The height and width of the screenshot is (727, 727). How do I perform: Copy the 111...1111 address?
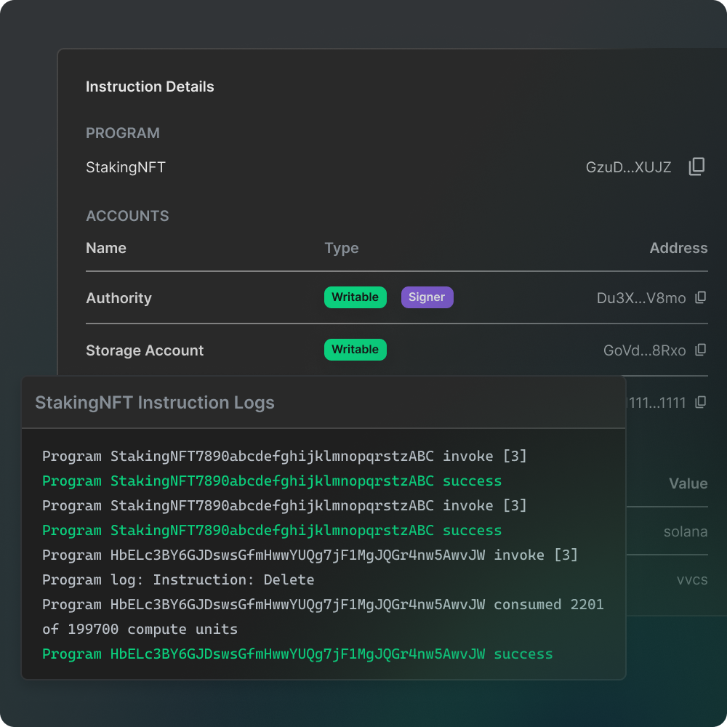tap(701, 402)
